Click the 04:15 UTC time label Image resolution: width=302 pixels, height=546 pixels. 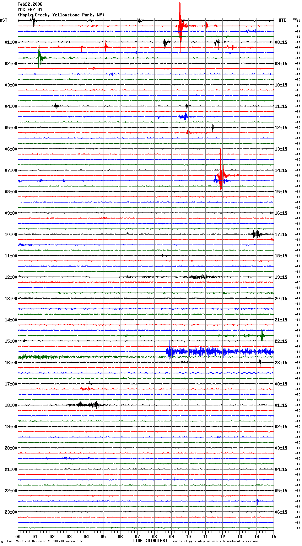pos(281,469)
